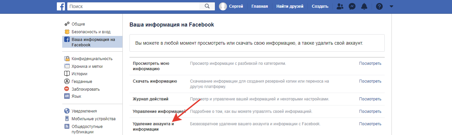This screenshot has width=452, height=135.
Task: Click the search magnifier button
Action: (208, 6)
